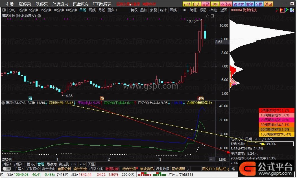
Task: Open the 跌停买 menu
Action: click(x=42, y=4)
